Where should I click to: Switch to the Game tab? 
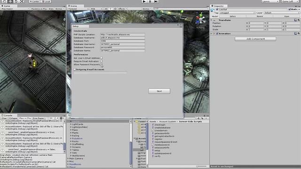pos(6,6)
